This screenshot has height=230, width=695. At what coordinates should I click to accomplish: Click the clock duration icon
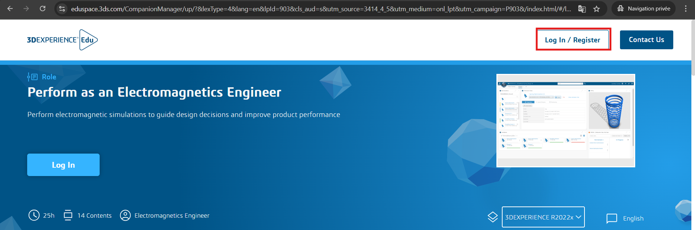coord(34,215)
